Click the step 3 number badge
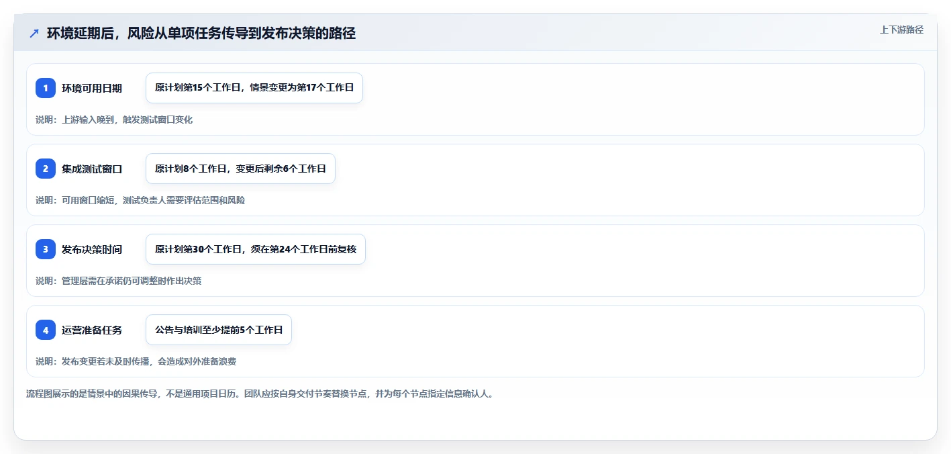 (x=46, y=249)
